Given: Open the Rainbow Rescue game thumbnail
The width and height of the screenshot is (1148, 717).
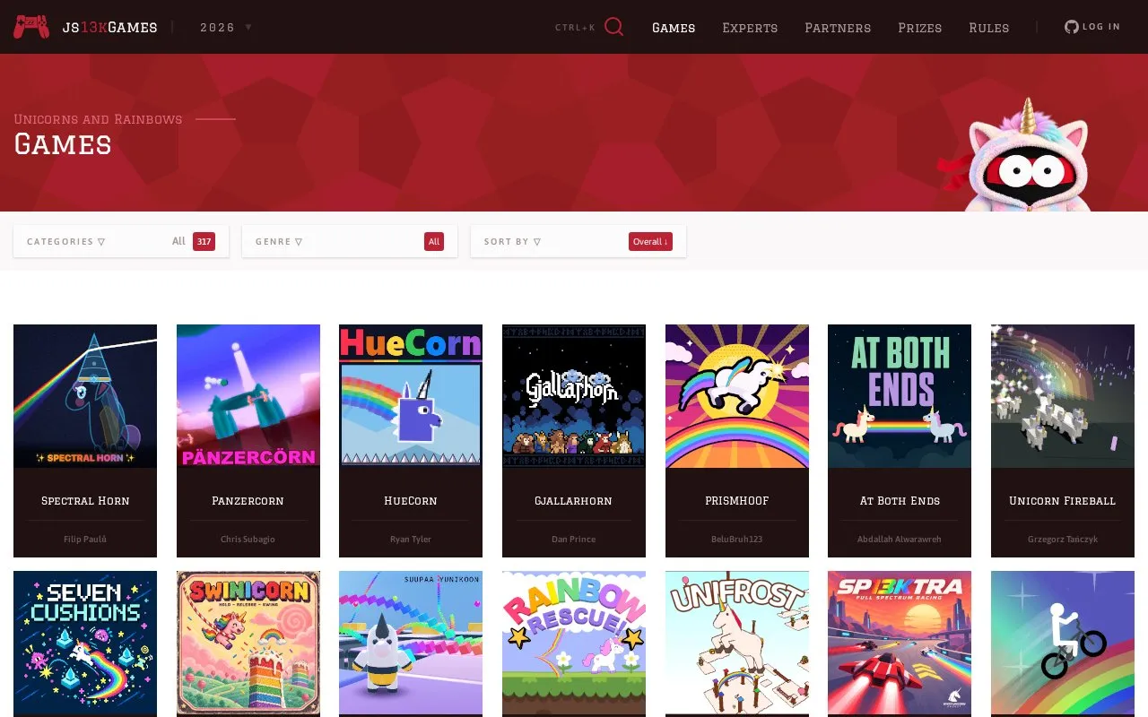Looking at the screenshot, I should click(x=574, y=643).
